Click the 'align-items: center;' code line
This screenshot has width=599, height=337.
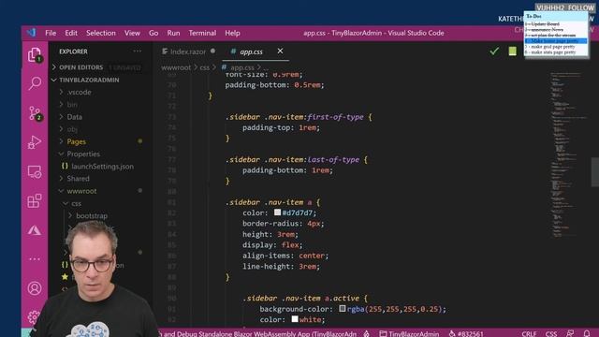point(285,256)
